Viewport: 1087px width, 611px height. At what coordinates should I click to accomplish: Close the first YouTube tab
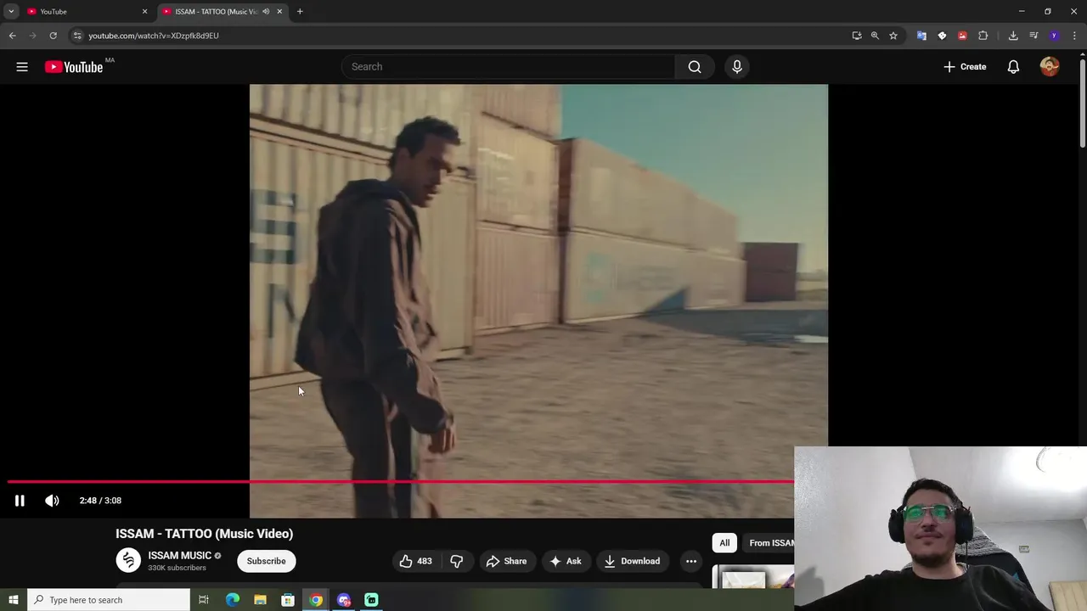coord(144,12)
